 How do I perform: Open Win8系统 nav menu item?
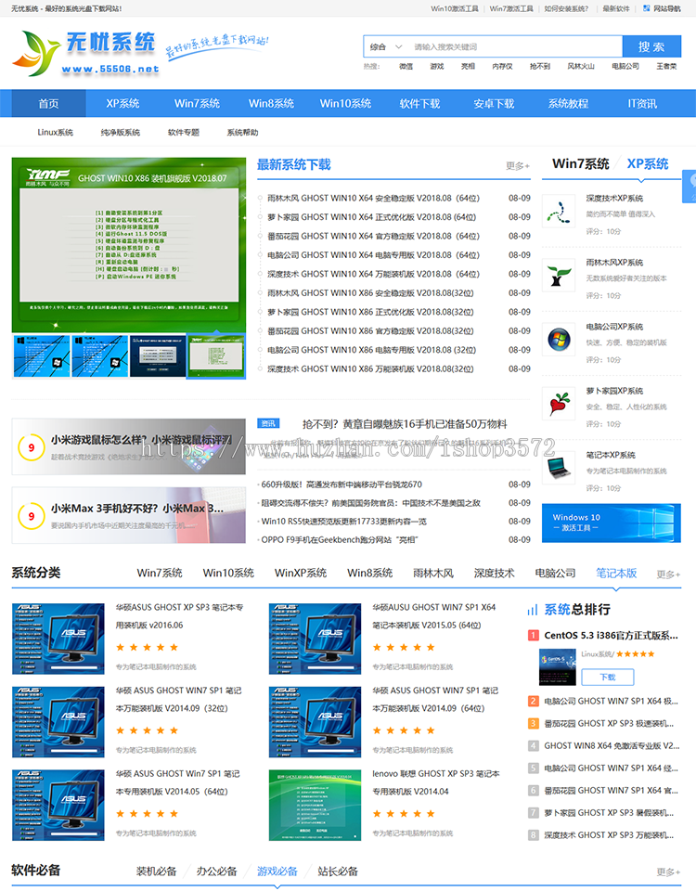point(271,103)
